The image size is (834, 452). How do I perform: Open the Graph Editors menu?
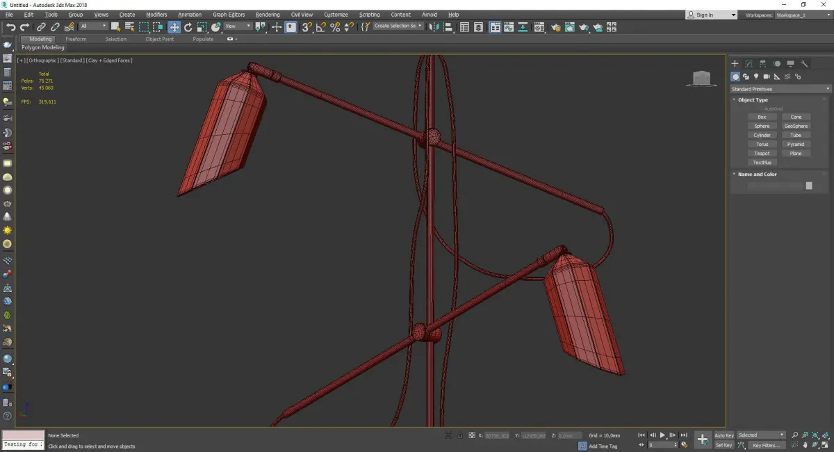(x=229, y=15)
